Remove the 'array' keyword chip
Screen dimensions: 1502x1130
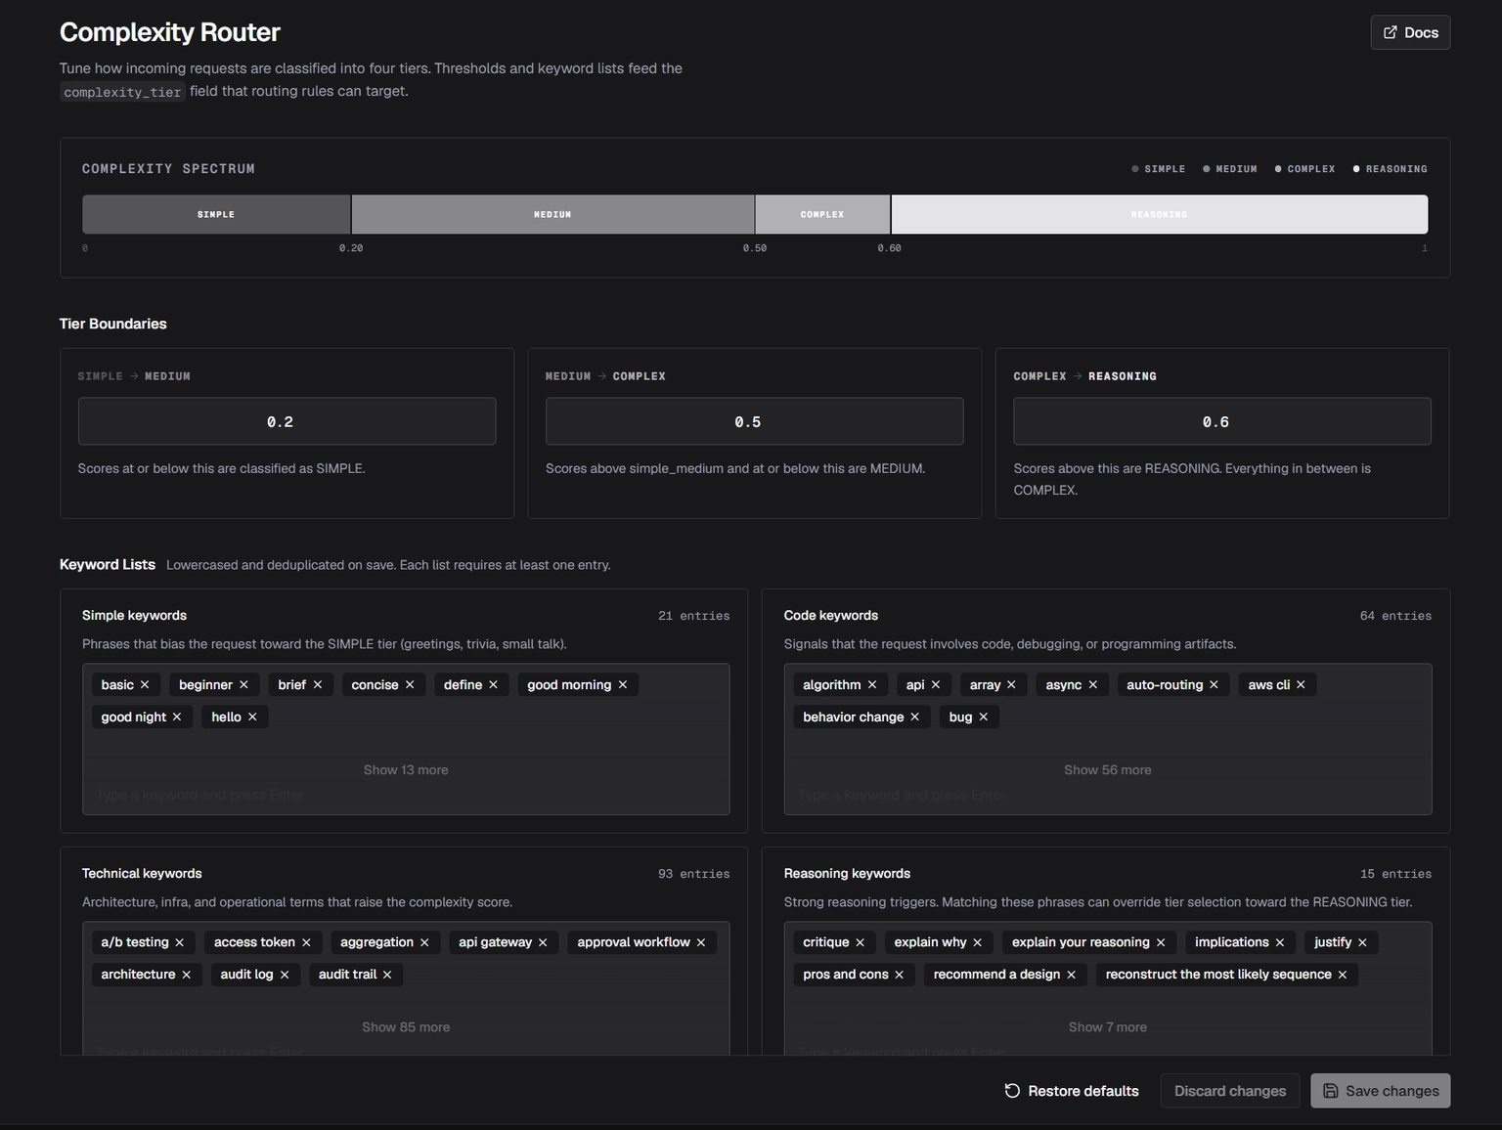[1012, 685]
